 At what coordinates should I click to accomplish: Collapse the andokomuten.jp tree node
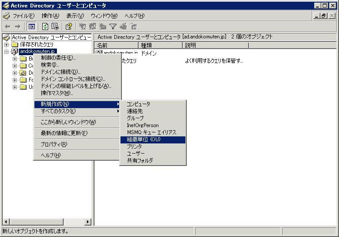point(7,52)
